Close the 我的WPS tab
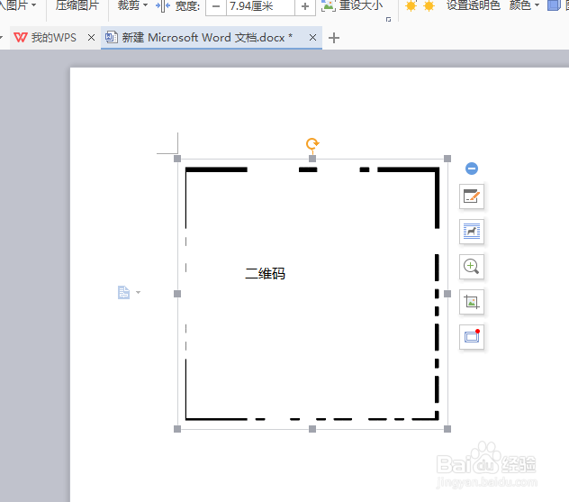Screen dimensions: 569x502 [x=92, y=38]
